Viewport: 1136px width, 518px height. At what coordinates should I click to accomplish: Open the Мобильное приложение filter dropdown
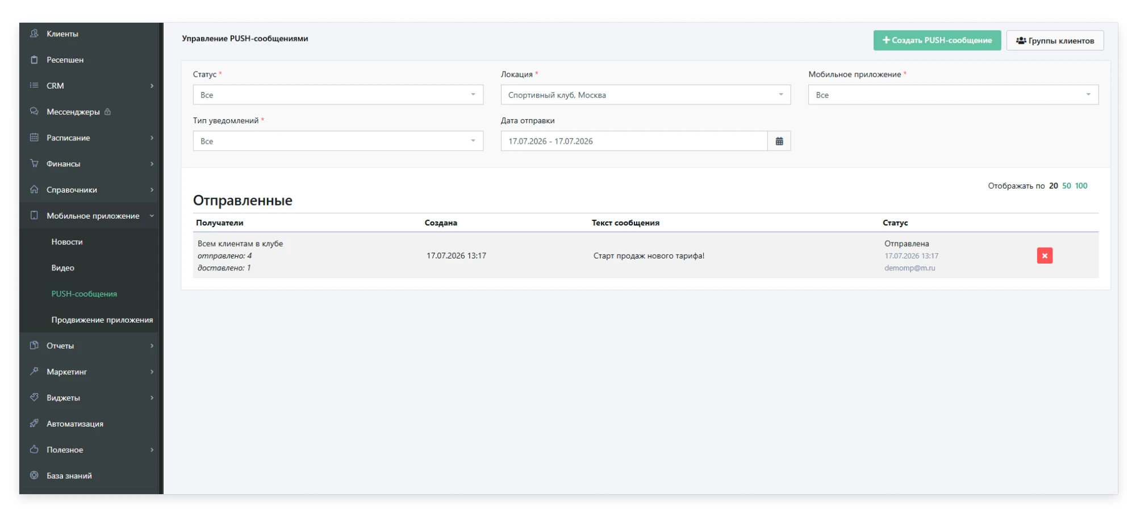[953, 95]
